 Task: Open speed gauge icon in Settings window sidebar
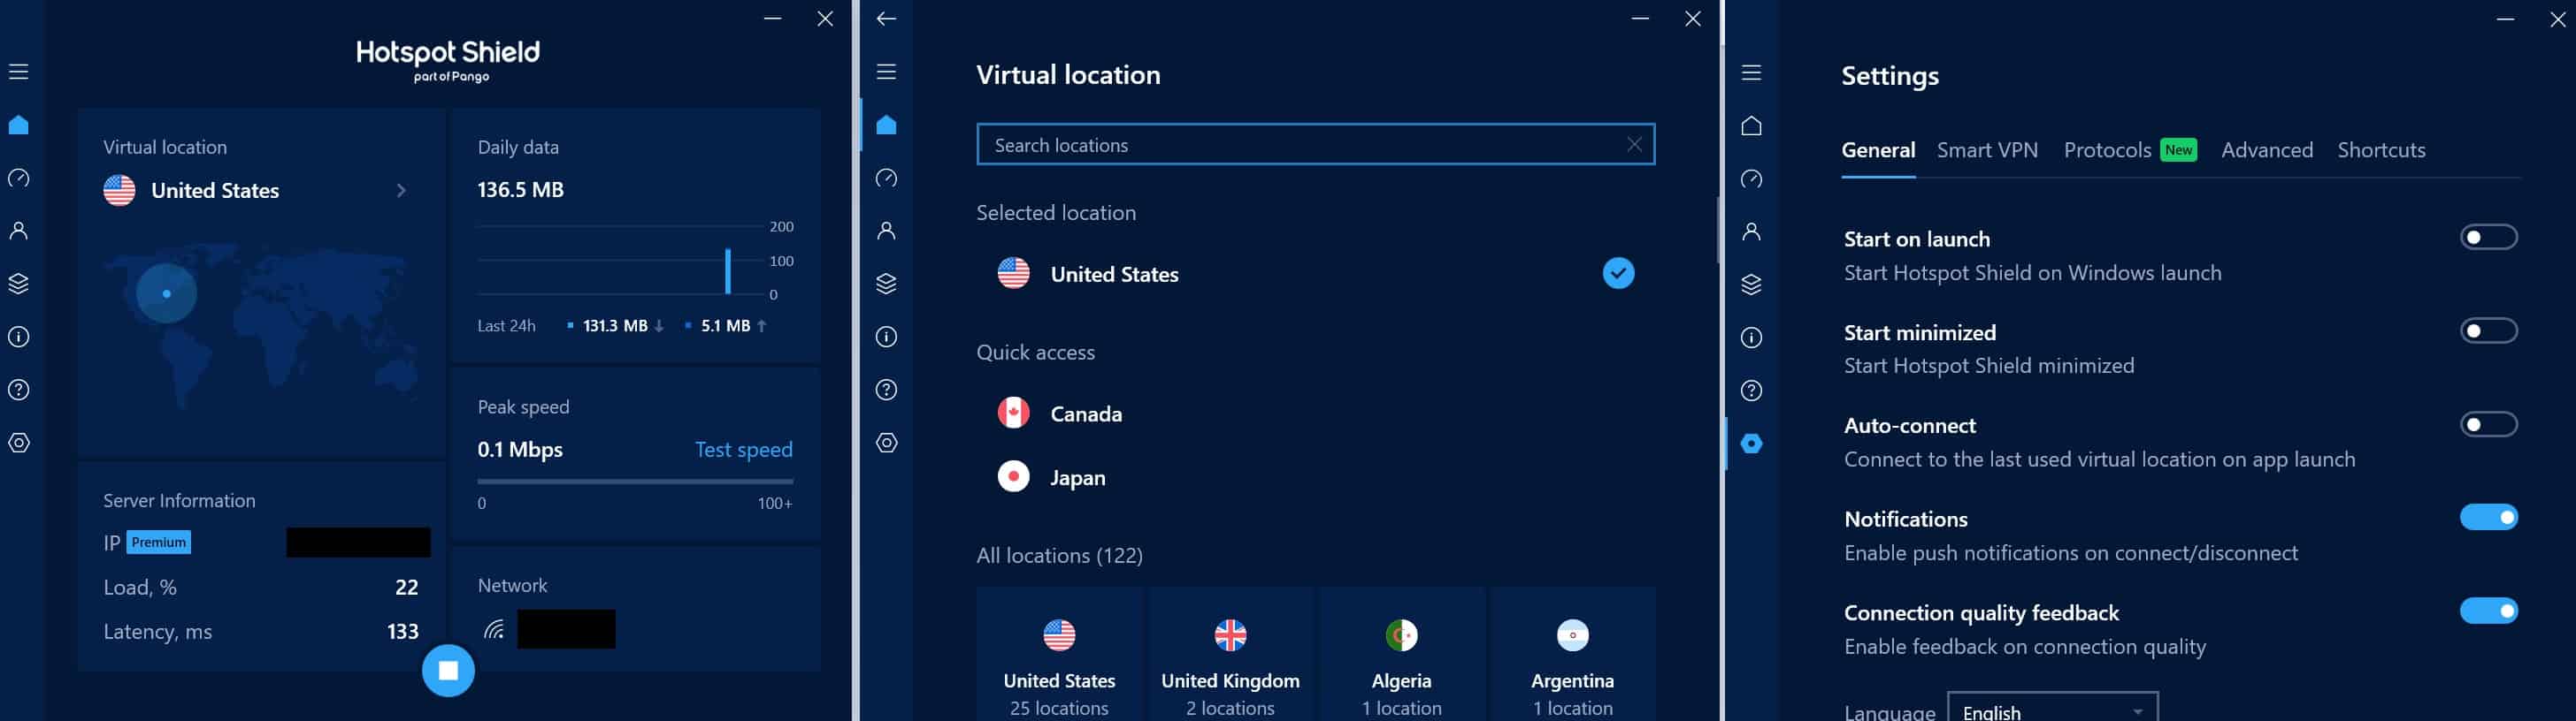(x=1751, y=178)
